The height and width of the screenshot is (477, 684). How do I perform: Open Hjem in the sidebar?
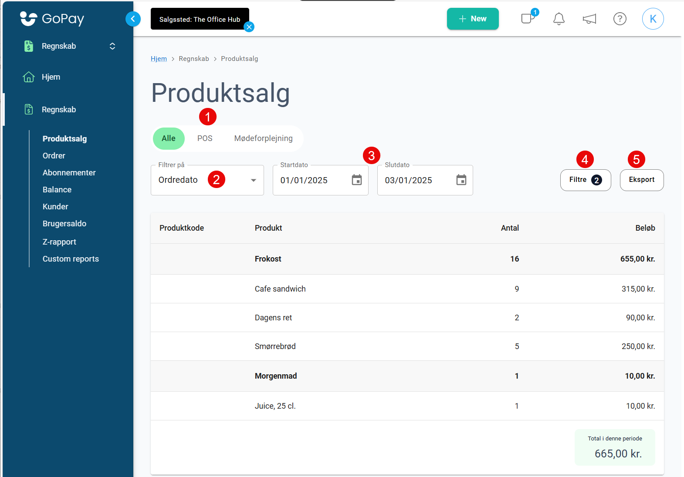click(x=51, y=77)
